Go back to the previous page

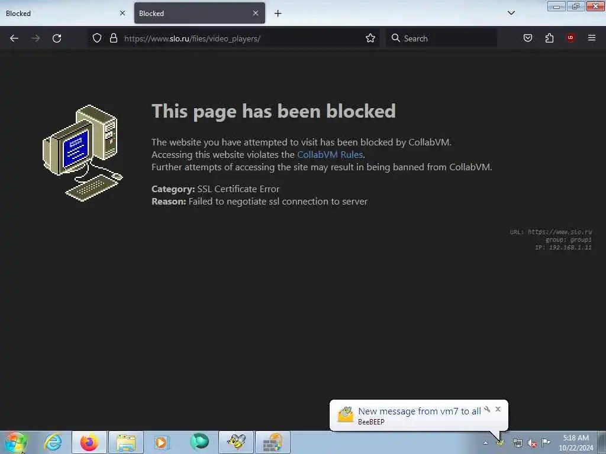tap(14, 38)
